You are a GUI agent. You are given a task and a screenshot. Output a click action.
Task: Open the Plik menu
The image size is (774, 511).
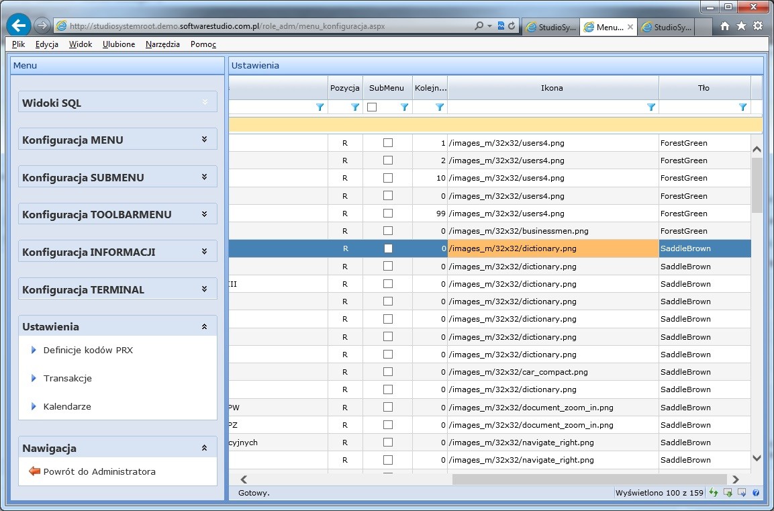18,44
